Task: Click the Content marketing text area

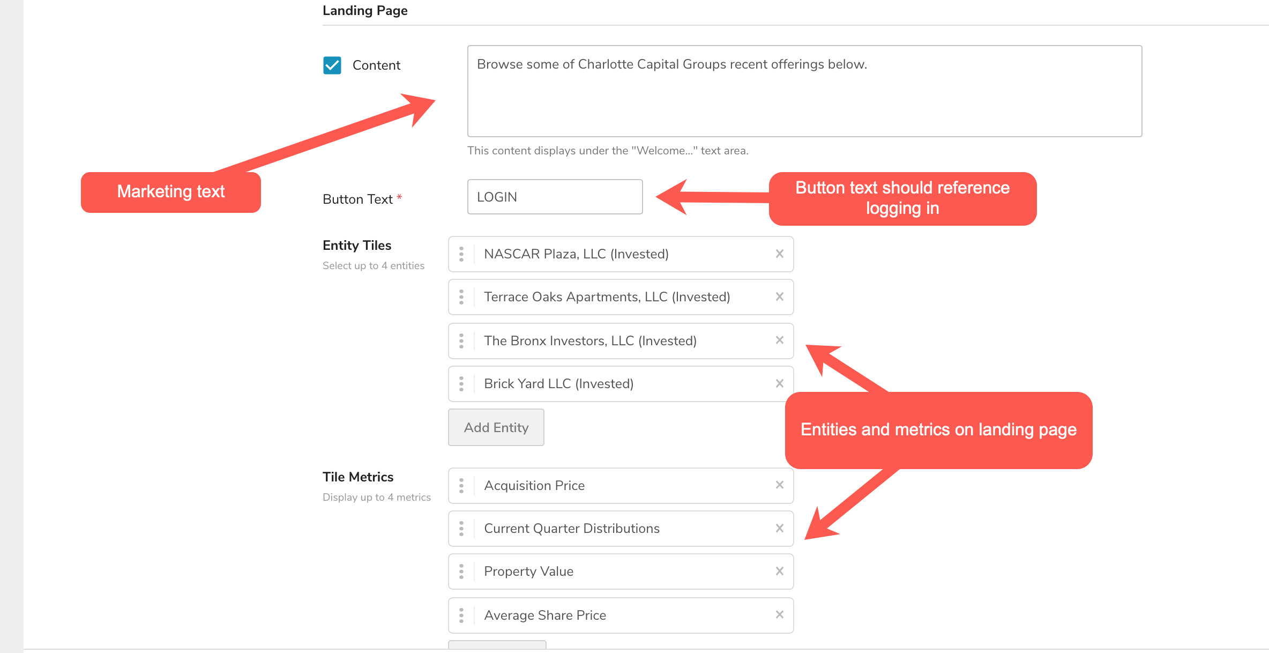Action: coord(804,91)
